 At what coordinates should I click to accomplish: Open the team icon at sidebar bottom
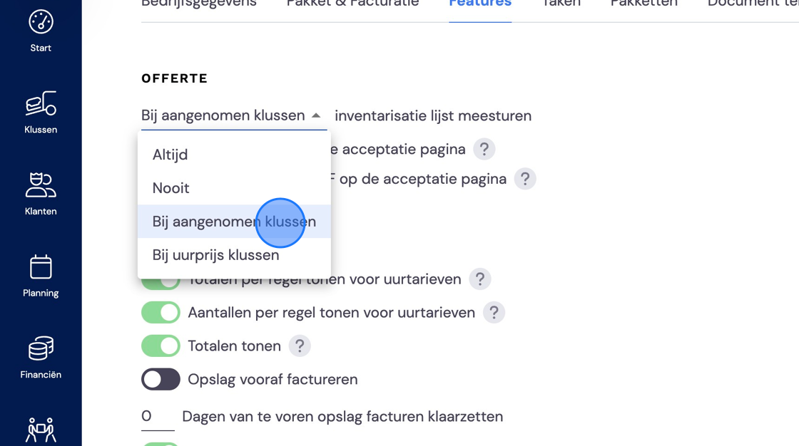point(41,430)
